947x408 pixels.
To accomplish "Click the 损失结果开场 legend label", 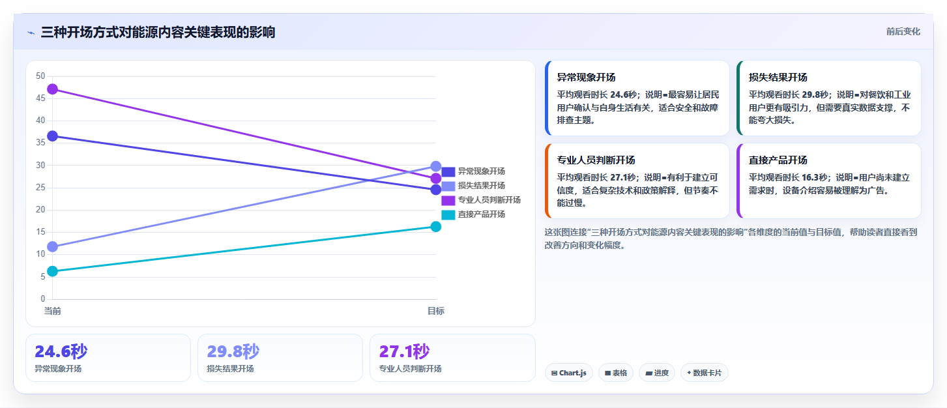I will click(481, 186).
